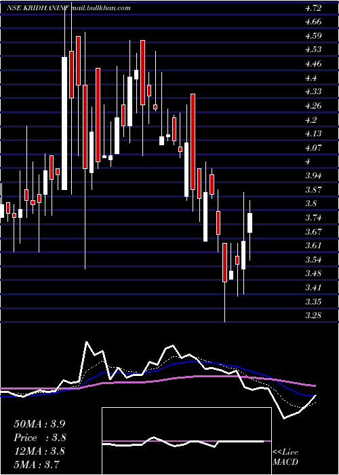Click the 4.2 price axis label
The width and height of the screenshot is (339, 475).
pyautogui.click(x=311, y=120)
